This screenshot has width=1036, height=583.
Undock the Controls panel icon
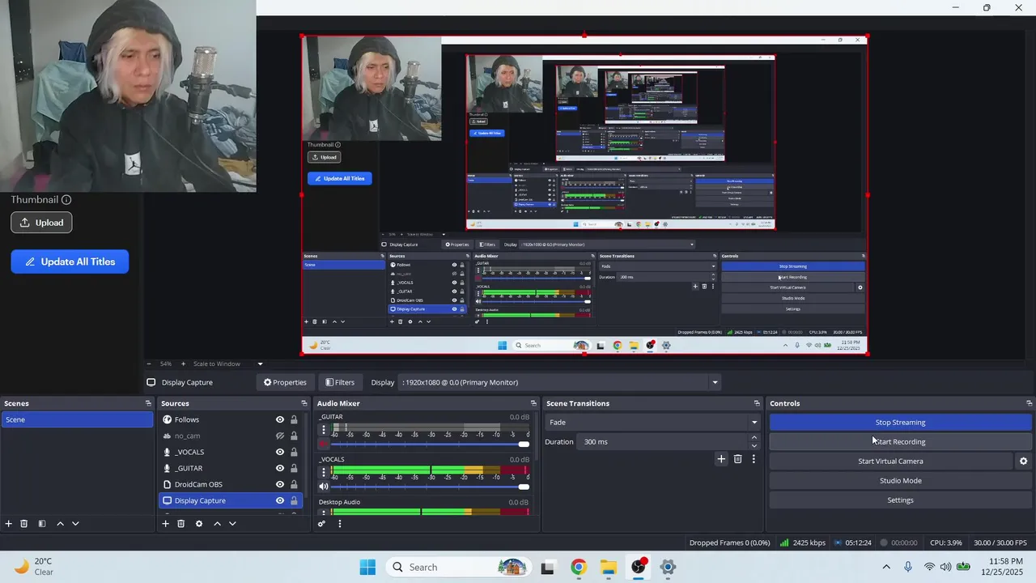tap(1029, 403)
